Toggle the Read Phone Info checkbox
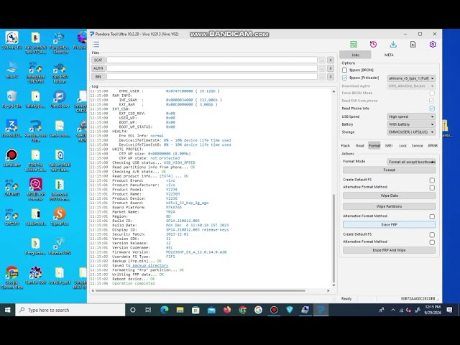The width and height of the screenshot is (460, 345). (432, 109)
